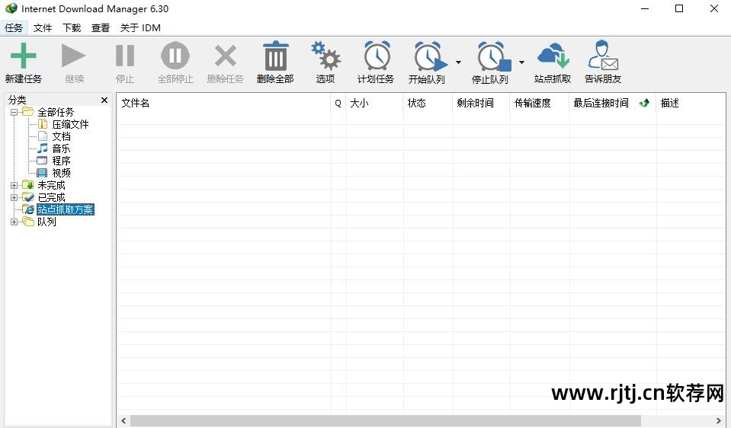Click the 停止队列 clock icon
Viewport: 731px width, 428px height.
click(x=493, y=56)
